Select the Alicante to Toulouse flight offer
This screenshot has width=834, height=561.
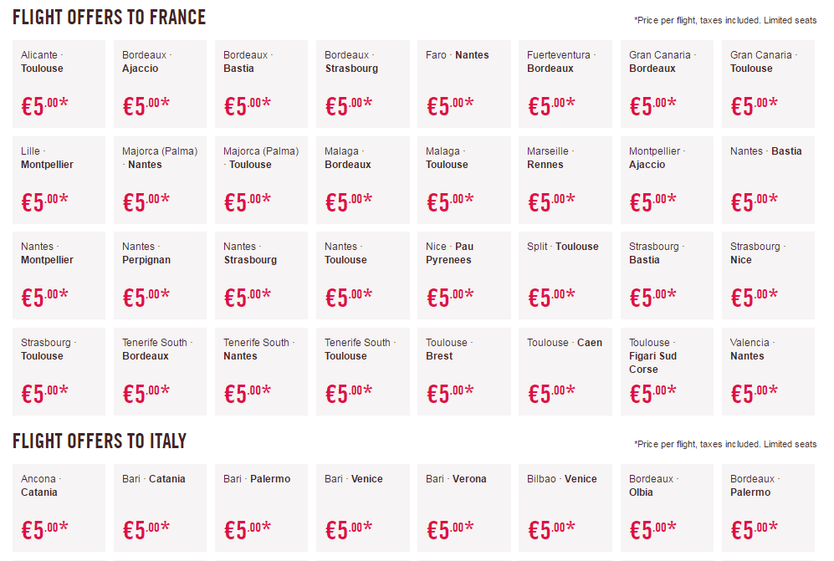pyautogui.click(x=59, y=84)
